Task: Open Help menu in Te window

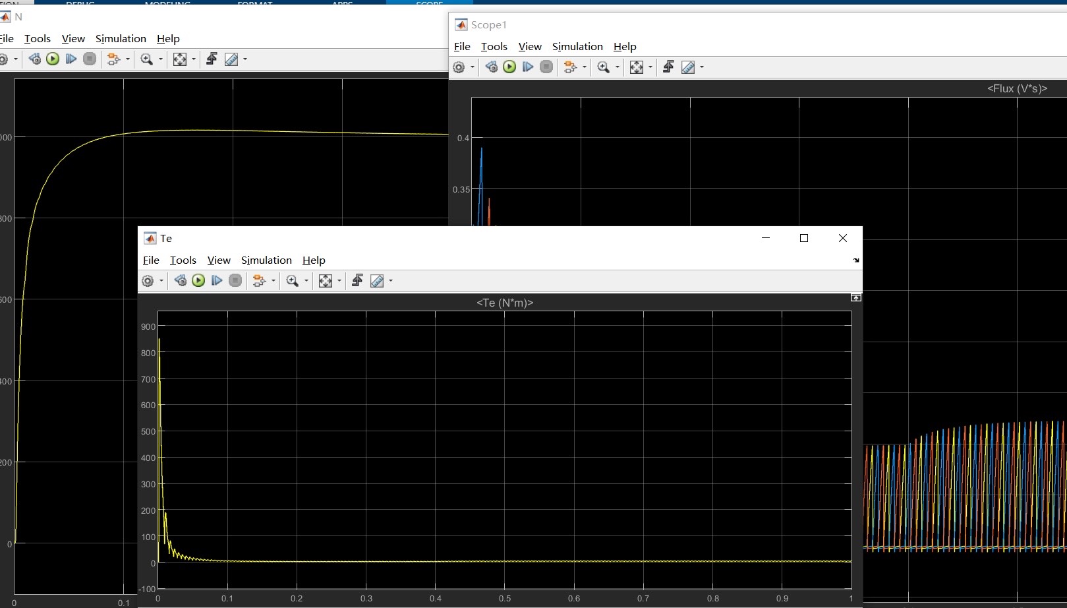Action: pyautogui.click(x=314, y=260)
